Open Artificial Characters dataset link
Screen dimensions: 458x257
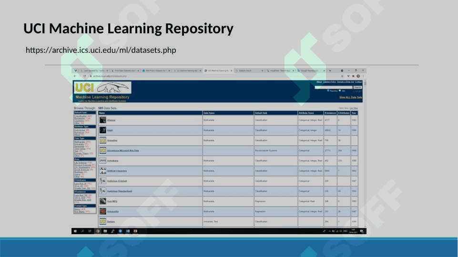tap(117, 171)
